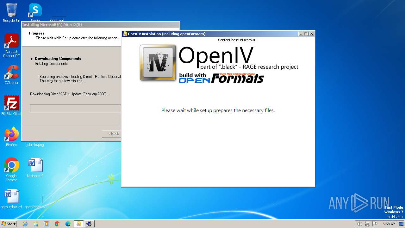405x228 pixels.
Task: Click the DirectX download progress bar
Action: tap(76, 108)
